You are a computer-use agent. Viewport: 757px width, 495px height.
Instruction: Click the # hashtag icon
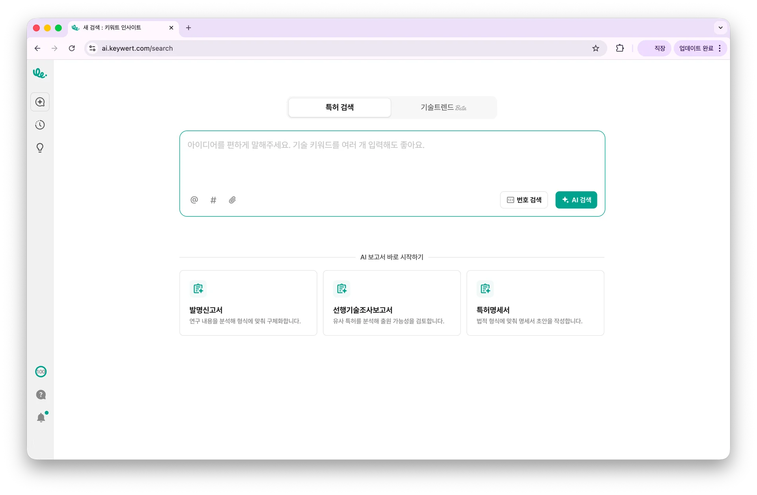pos(213,200)
